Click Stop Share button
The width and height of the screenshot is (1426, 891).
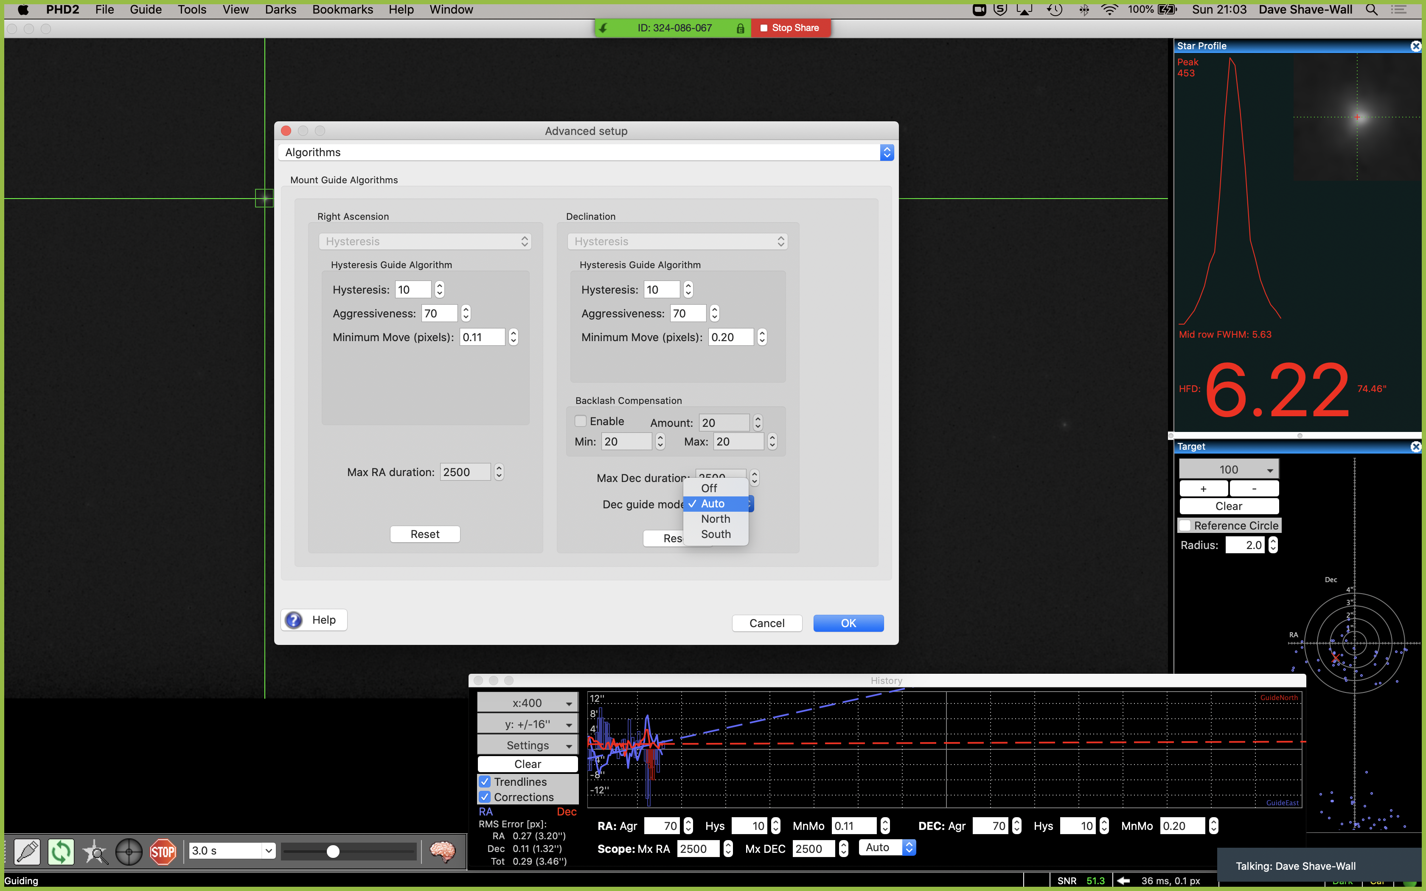(x=790, y=28)
